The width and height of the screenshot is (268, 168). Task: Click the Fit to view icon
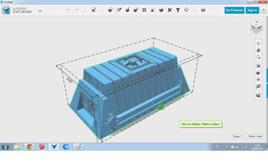pyautogui.click(x=258, y=66)
